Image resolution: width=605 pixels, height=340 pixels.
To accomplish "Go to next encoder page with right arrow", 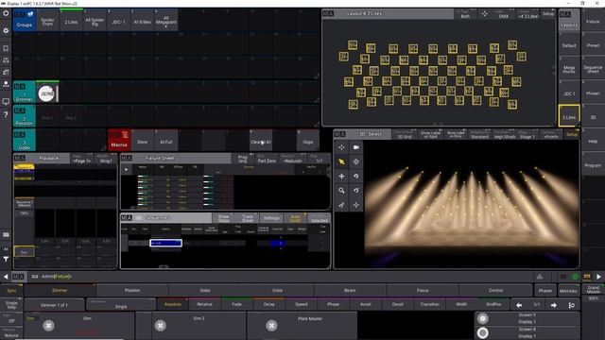I will coord(554,305).
